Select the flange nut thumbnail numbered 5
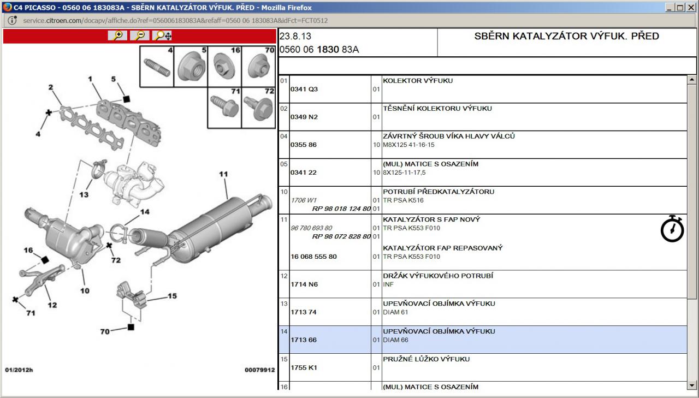This screenshot has height=398, width=699. (191, 67)
